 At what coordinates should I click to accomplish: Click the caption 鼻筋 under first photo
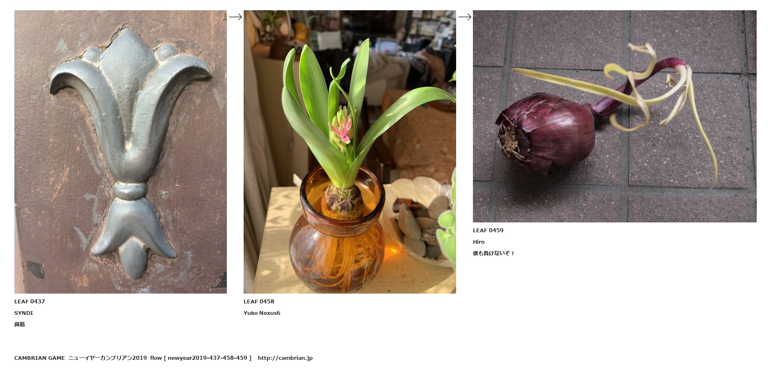click(20, 324)
